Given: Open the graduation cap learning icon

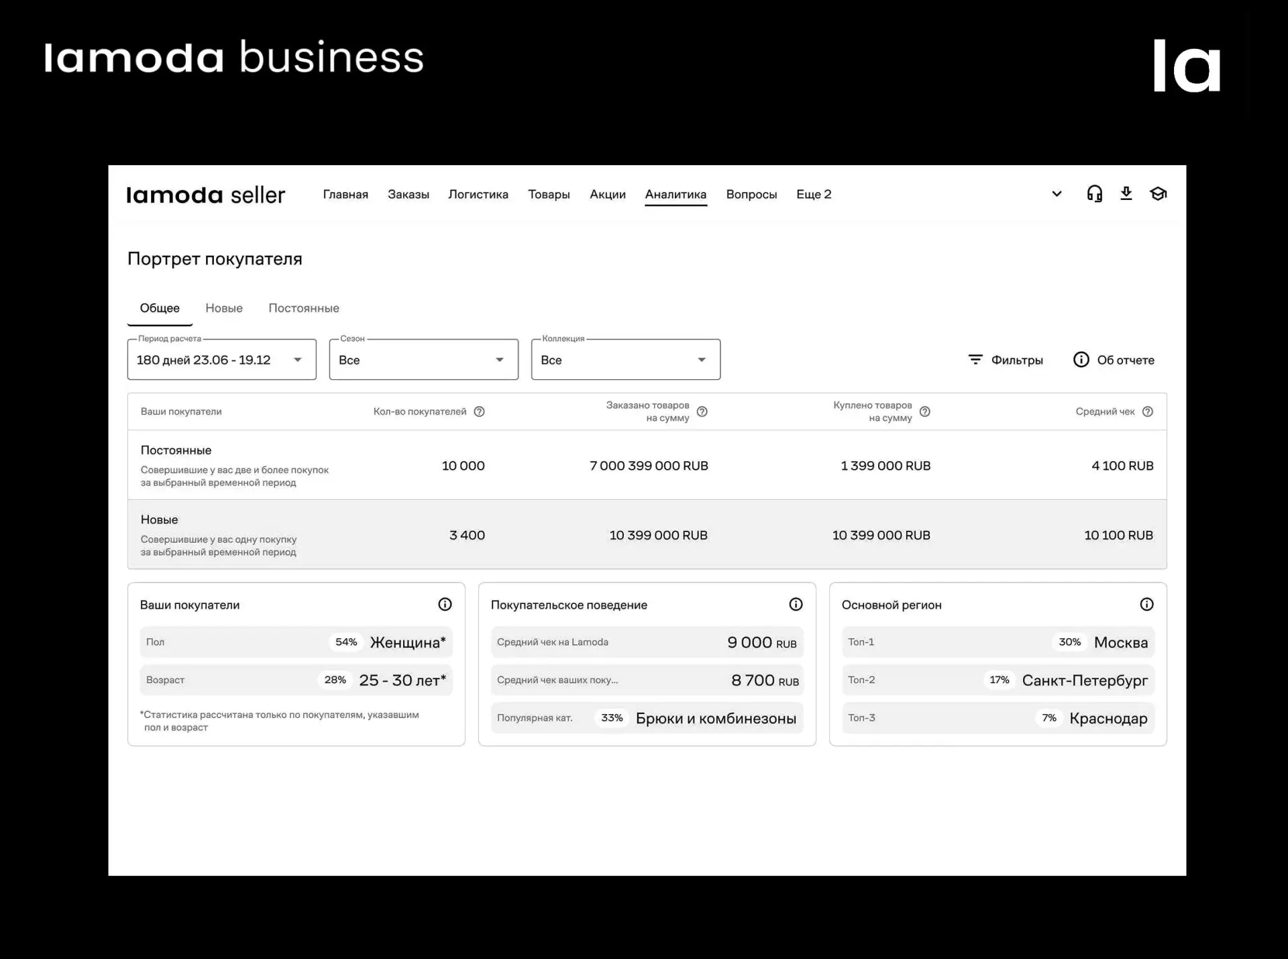Looking at the screenshot, I should (x=1159, y=194).
